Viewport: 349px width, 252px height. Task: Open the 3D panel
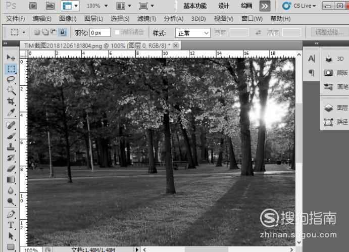334,59
